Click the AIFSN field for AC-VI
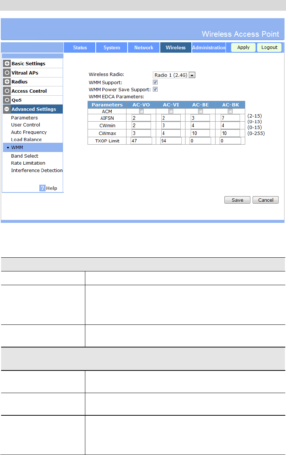286x455 pixels. (171, 118)
